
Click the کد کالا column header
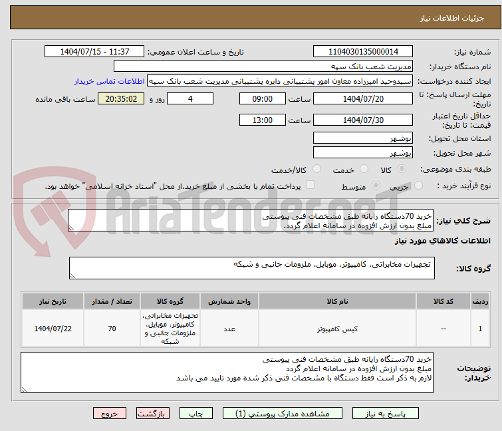[x=443, y=301]
